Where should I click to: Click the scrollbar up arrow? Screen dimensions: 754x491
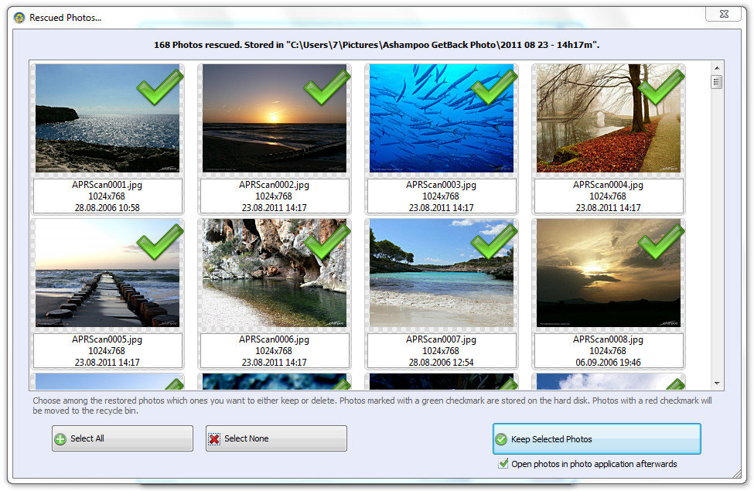pos(716,68)
